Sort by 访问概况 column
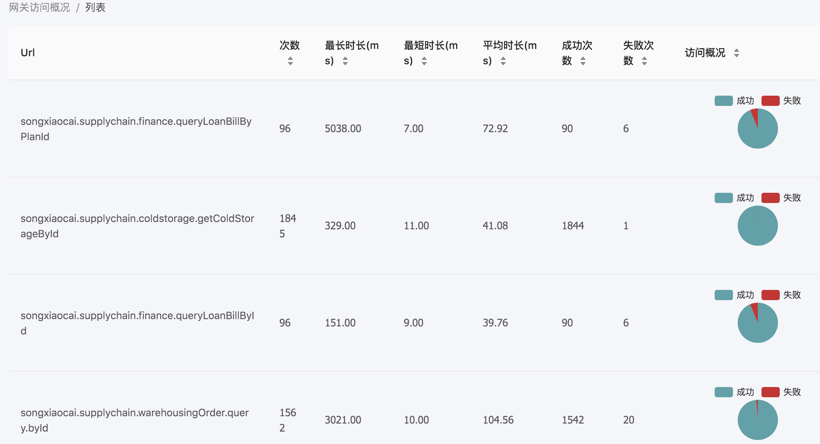The height and width of the screenshot is (444, 820). pyautogui.click(x=737, y=53)
